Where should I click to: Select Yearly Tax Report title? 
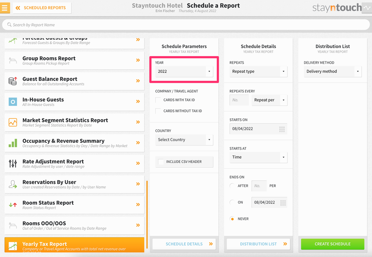click(x=44, y=244)
